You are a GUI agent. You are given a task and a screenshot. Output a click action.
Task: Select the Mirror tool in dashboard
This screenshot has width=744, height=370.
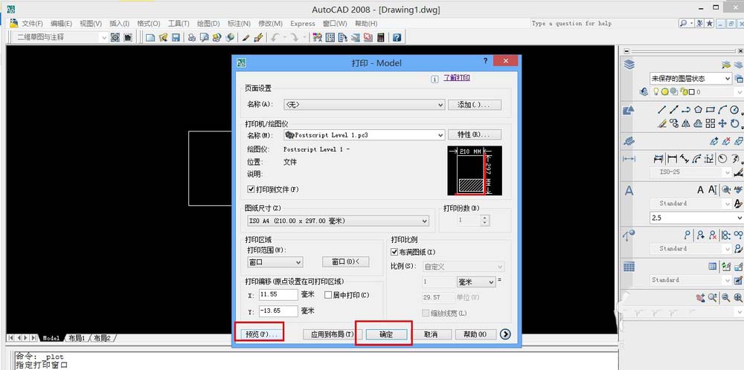(x=686, y=123)
